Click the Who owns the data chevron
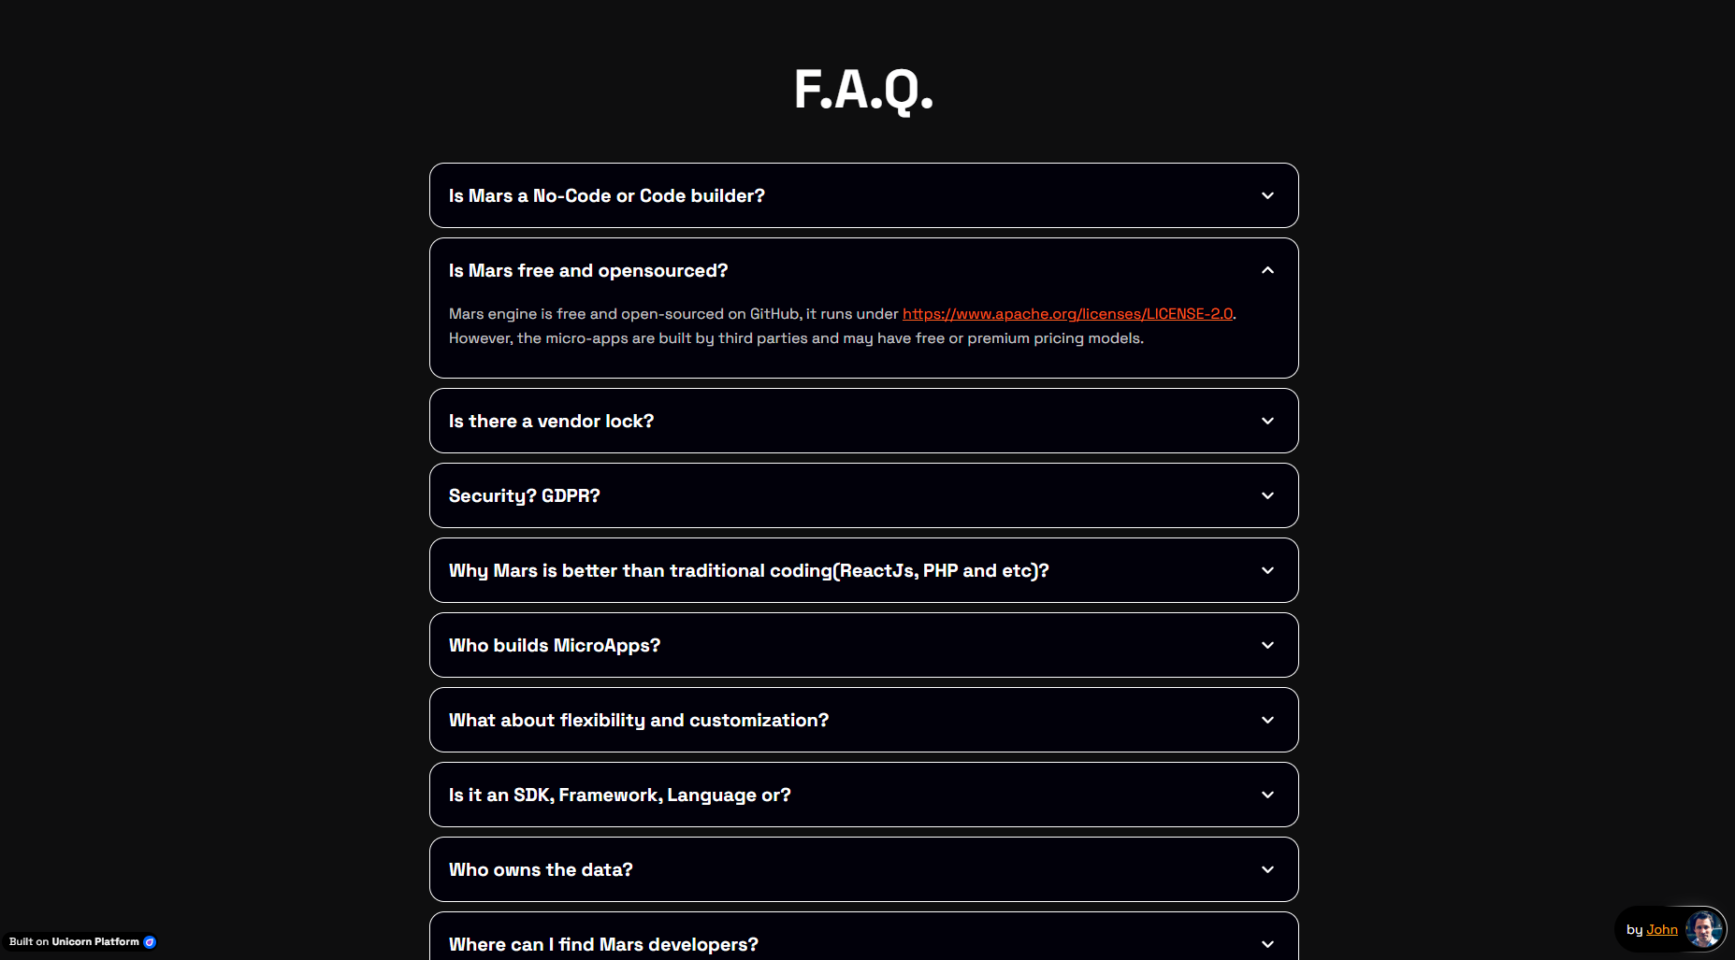Image resolution: width=1735 pixels, height=960 pixels. point(1267,870)
